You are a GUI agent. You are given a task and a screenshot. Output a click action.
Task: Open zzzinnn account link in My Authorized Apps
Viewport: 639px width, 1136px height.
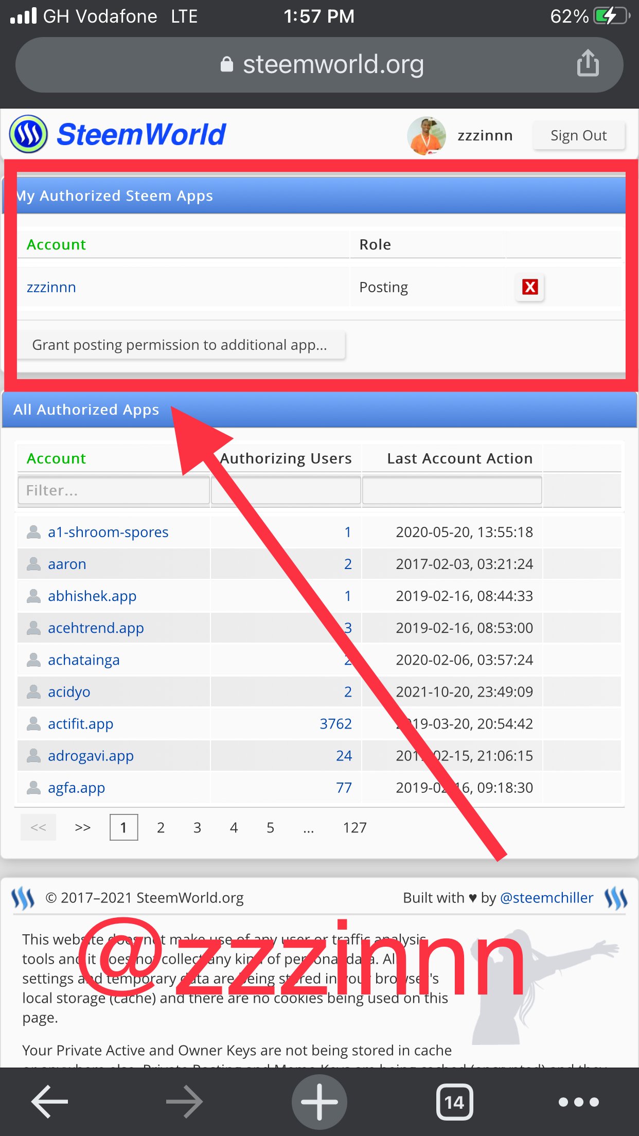point(51,287)
